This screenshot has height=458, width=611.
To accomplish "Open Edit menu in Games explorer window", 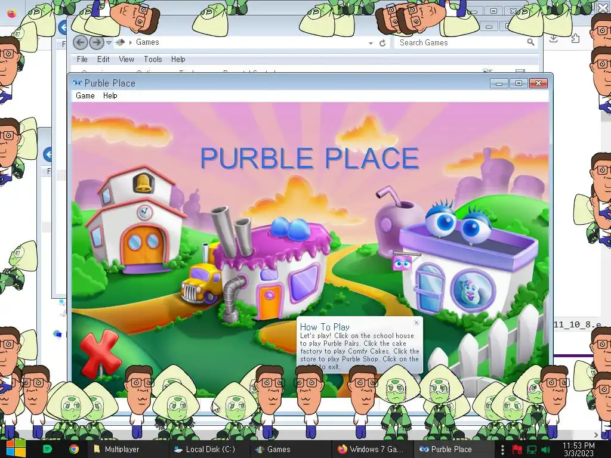I will coord(103,59).
